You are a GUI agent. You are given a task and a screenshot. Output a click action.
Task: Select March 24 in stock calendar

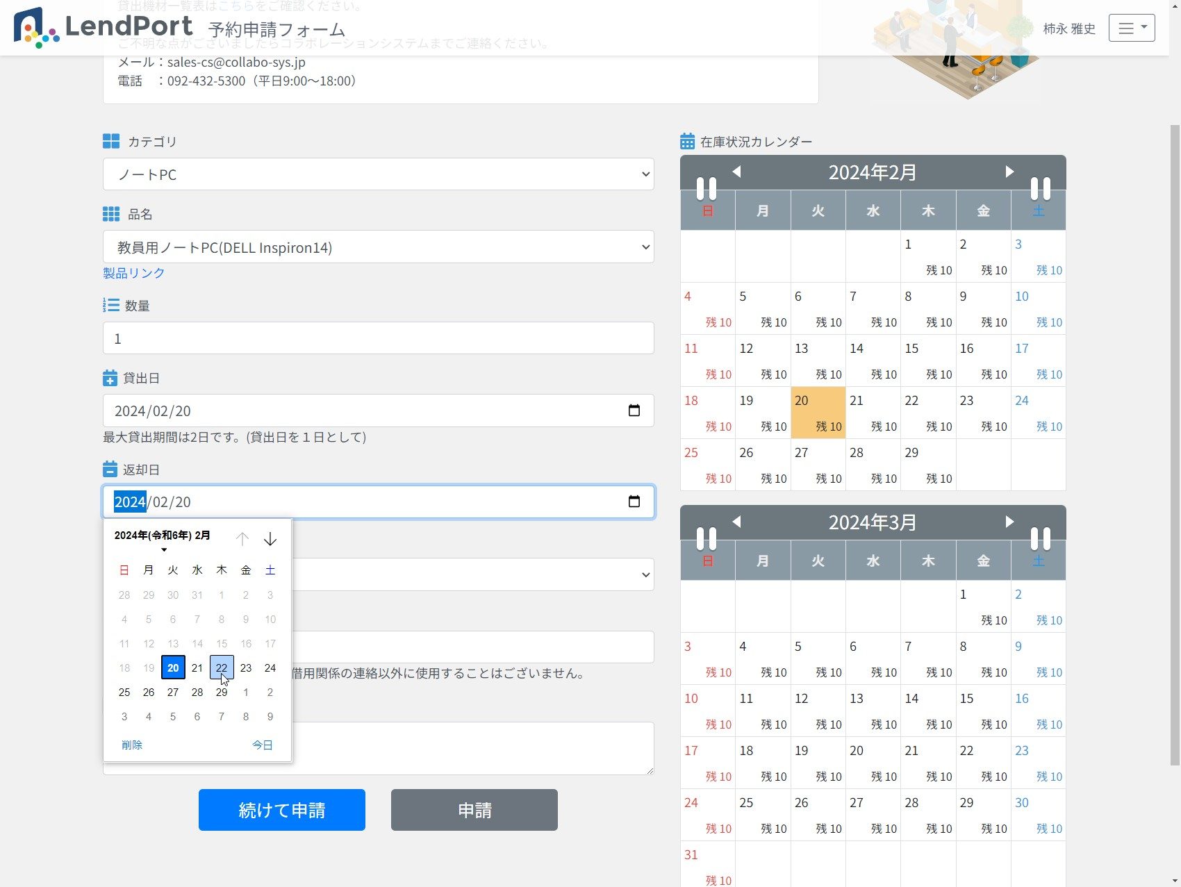coord(708,815)
